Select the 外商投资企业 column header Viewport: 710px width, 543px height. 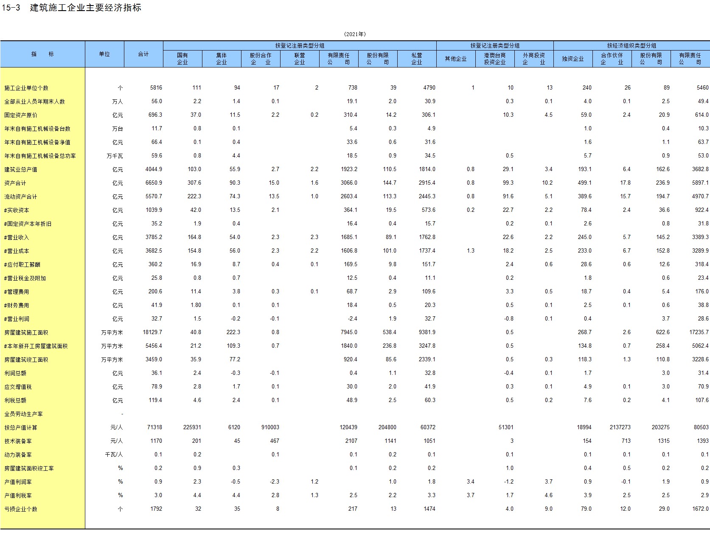coord(534,59)
